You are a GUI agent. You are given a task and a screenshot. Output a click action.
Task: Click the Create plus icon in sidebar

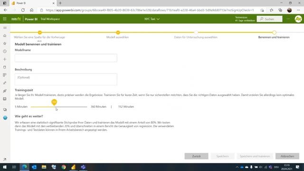click(x=5, y=59)
